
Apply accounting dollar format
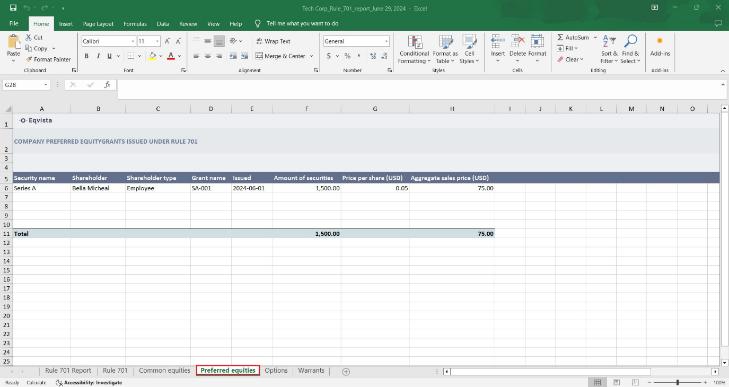tap(329, 56)
